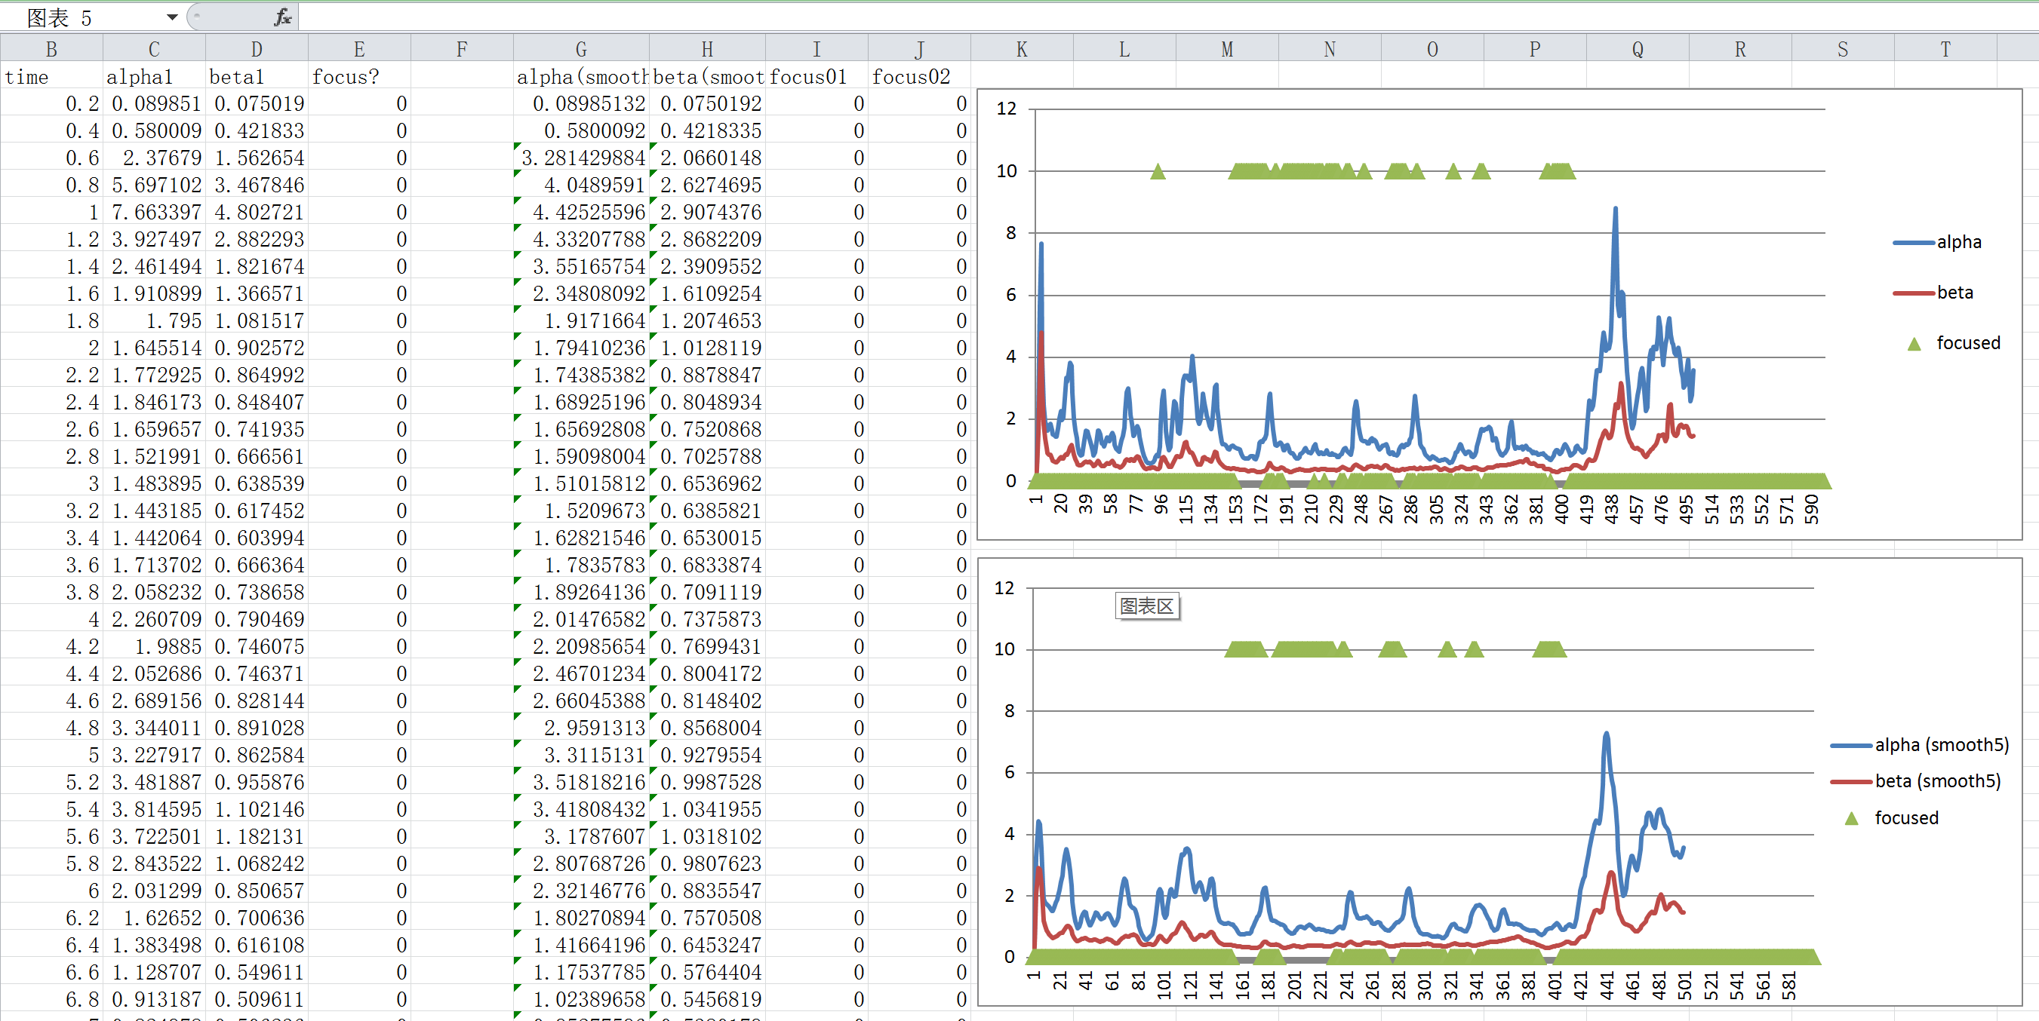The width and height of the screenshot is (2039, 1021).
Task: Click the blue smoothed alpha peak in bottom chart
Action: (1606, 735)
